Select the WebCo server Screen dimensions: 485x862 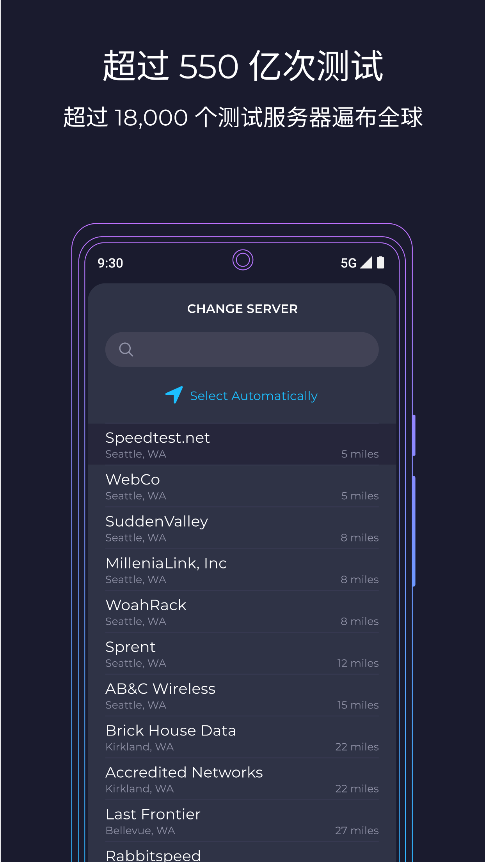point(242,486)
